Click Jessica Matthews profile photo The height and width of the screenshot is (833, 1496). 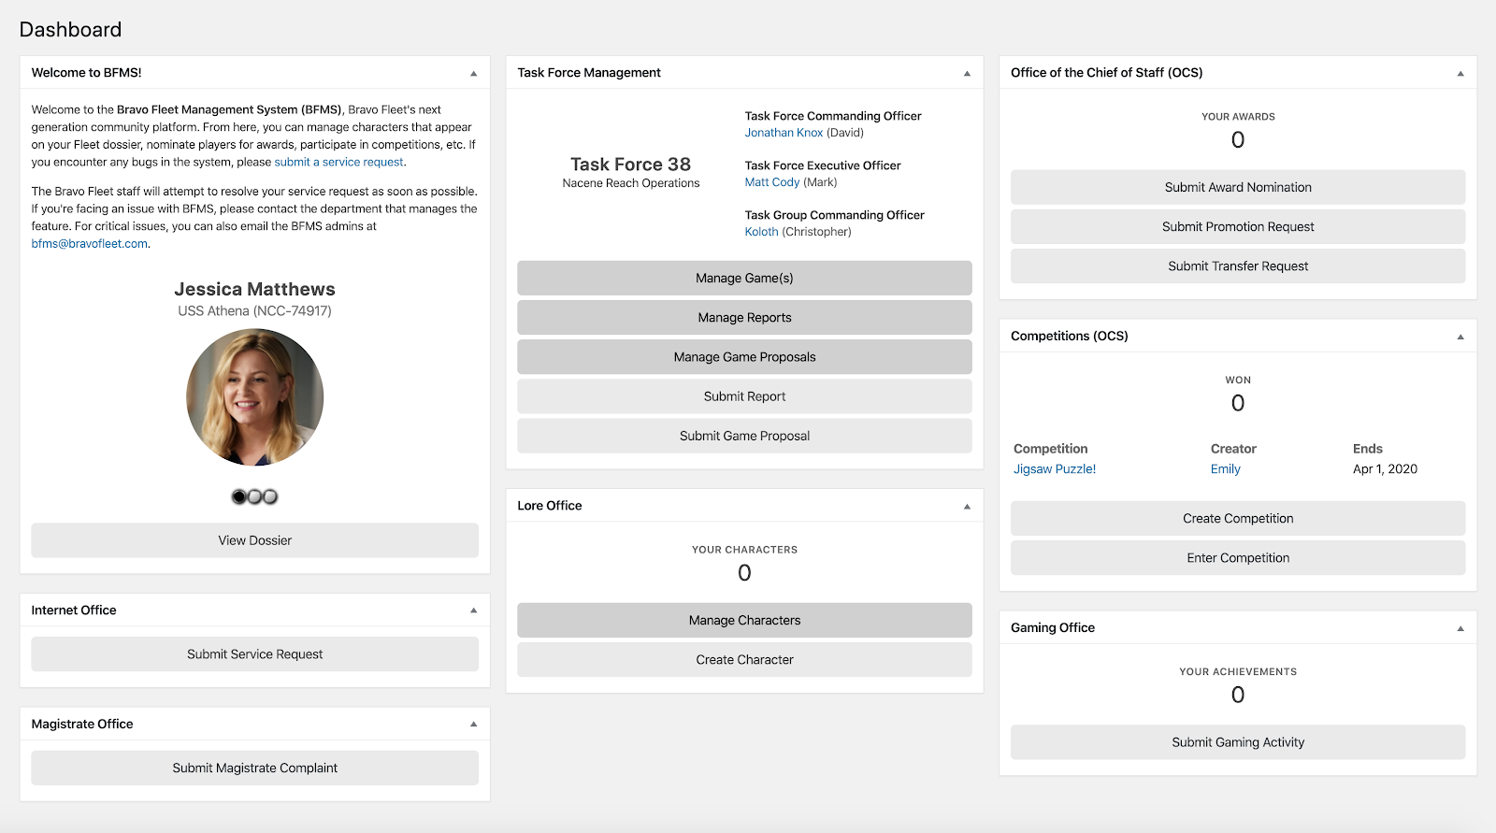tap(255, 397)
